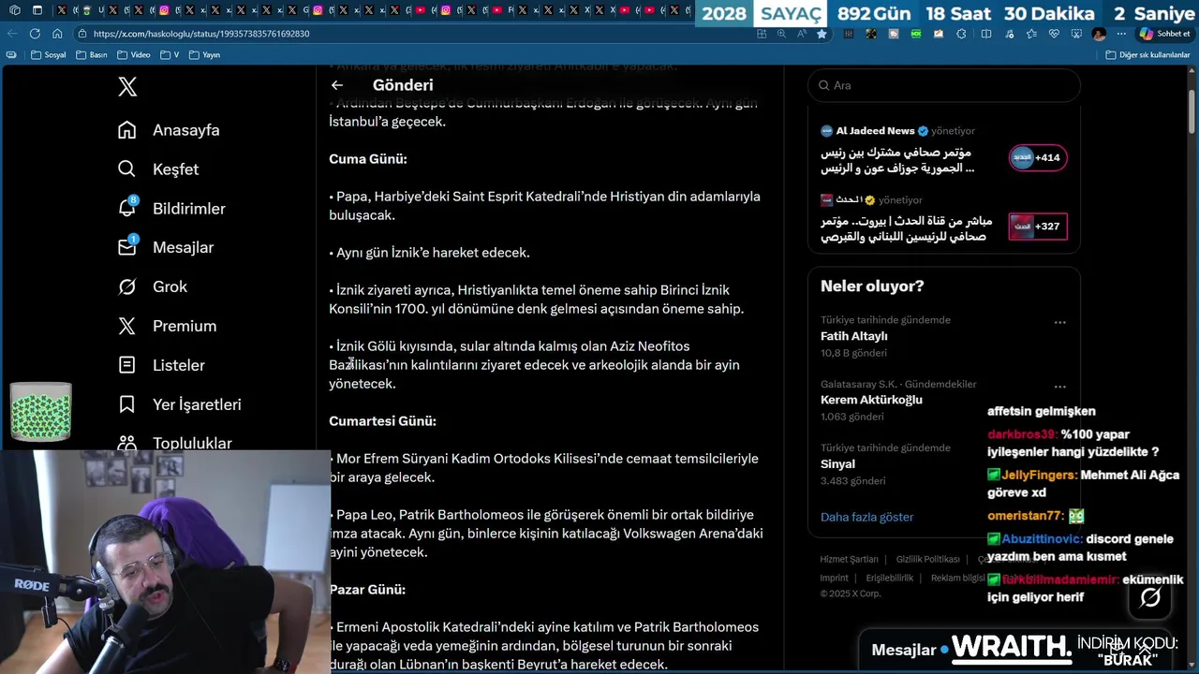Join the +327 live broadcast
The height and width of the screenshot is (674, 1199).
coord(1038,227)
